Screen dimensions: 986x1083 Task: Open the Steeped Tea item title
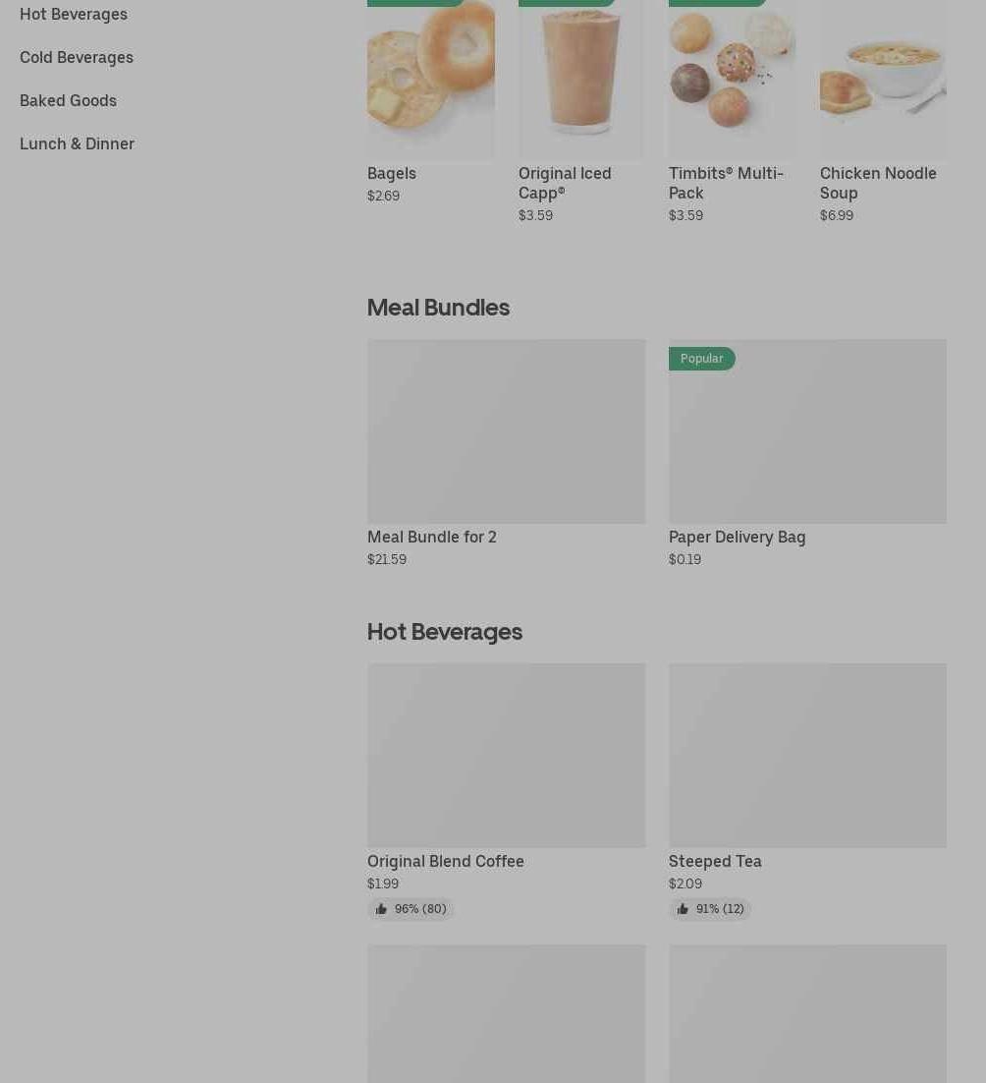(715, 861)
